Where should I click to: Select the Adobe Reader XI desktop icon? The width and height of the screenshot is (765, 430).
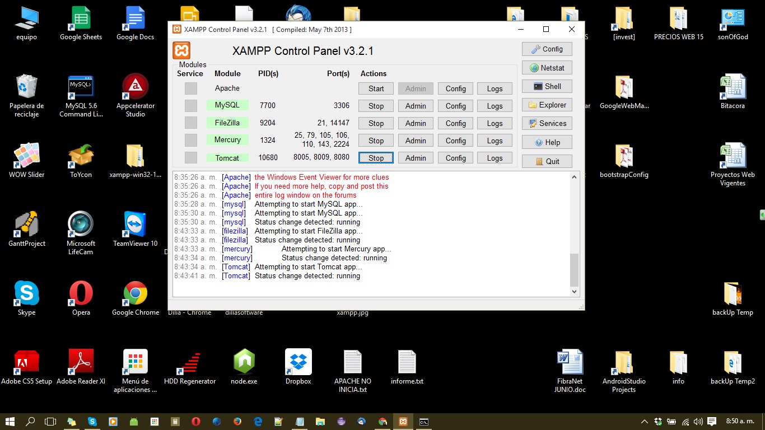pos(81,367)
